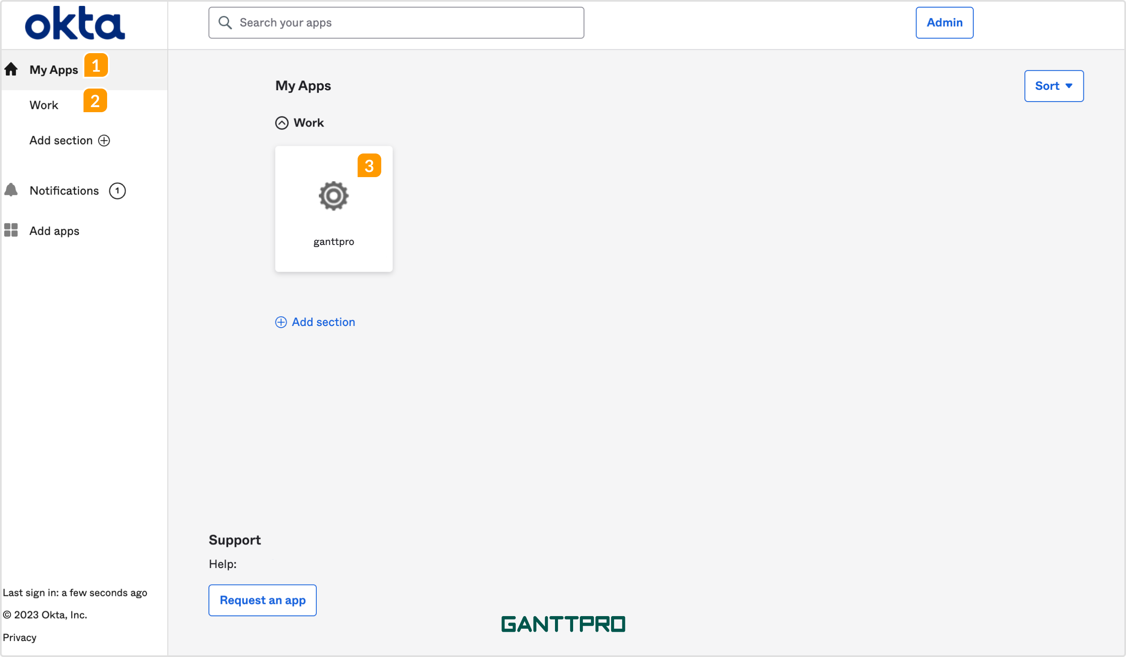Click the Work section heading text
Viewport: 1126px width, 657px height.
[x=309, y=123]
